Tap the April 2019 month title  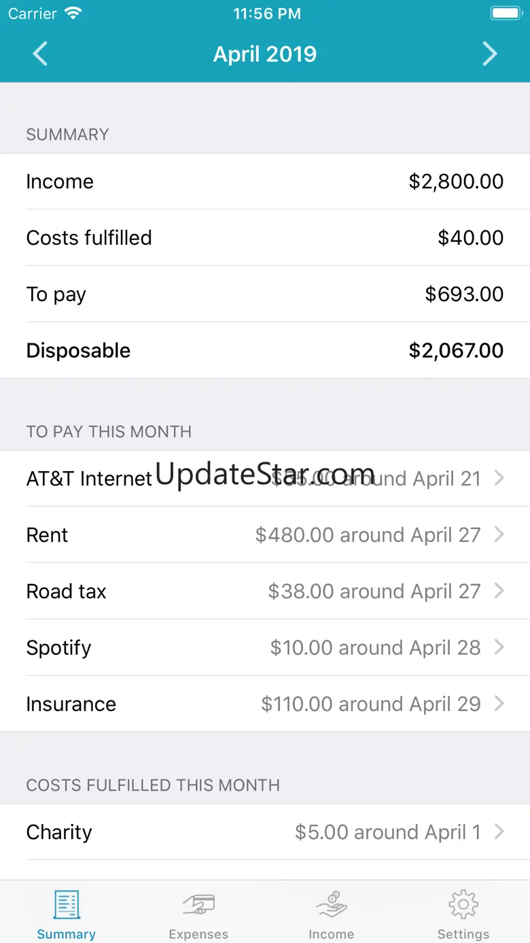click(x=265, y=54)
